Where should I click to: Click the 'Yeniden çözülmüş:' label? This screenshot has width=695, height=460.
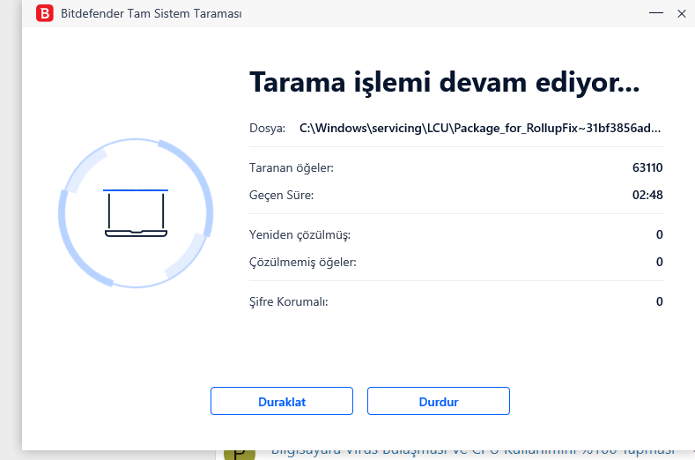pos(299,234)
